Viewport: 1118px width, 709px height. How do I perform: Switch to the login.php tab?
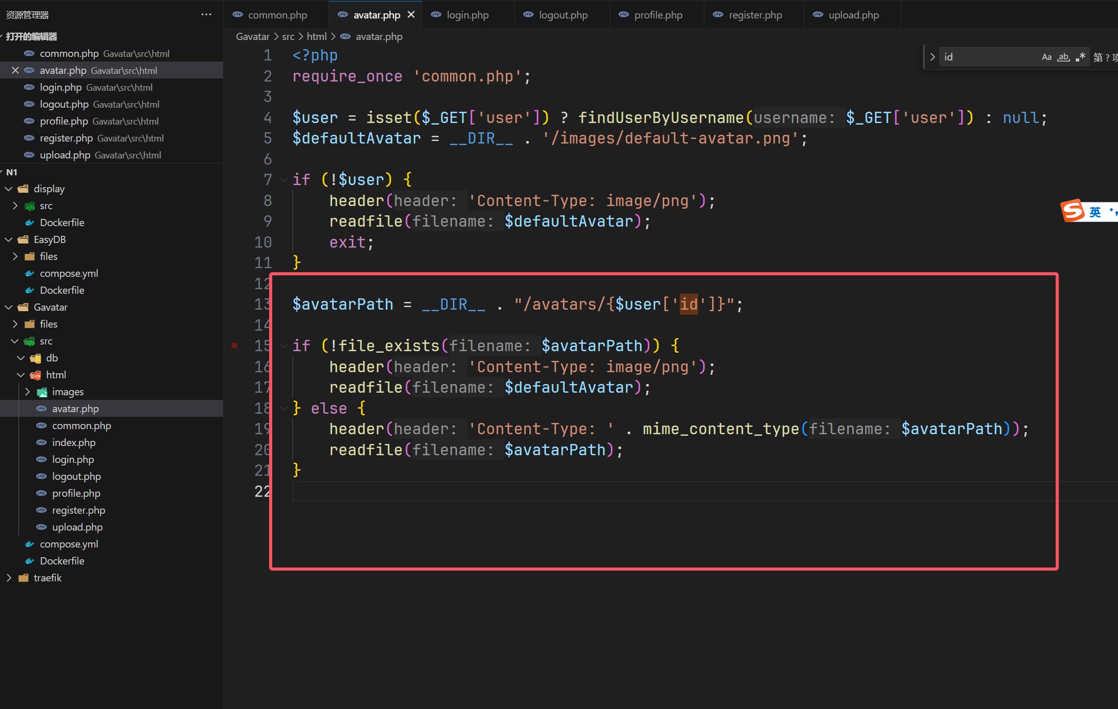point(467,15)
